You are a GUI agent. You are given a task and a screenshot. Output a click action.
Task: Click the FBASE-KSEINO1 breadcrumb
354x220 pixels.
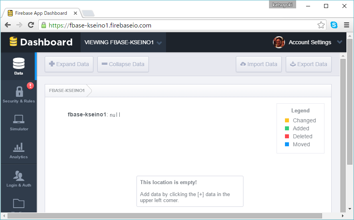tap(67, 90)
